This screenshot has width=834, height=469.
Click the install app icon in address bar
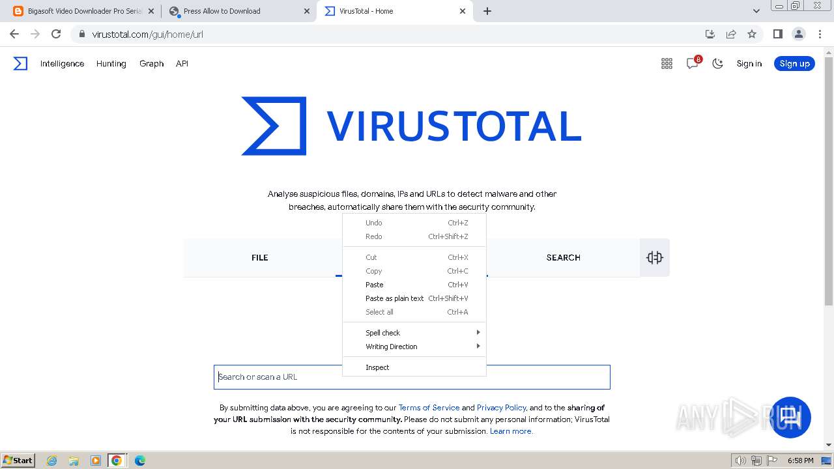[x=710, y=34]
